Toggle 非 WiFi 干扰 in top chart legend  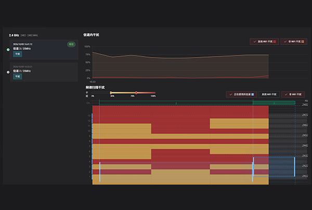click(x=294, y=41)
